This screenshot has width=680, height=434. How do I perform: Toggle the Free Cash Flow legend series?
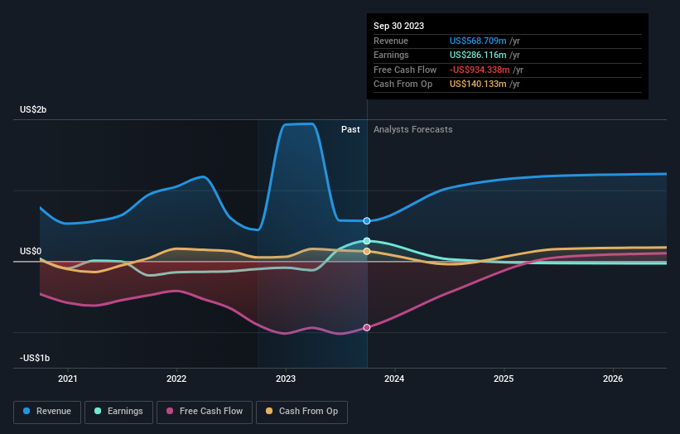205,412
